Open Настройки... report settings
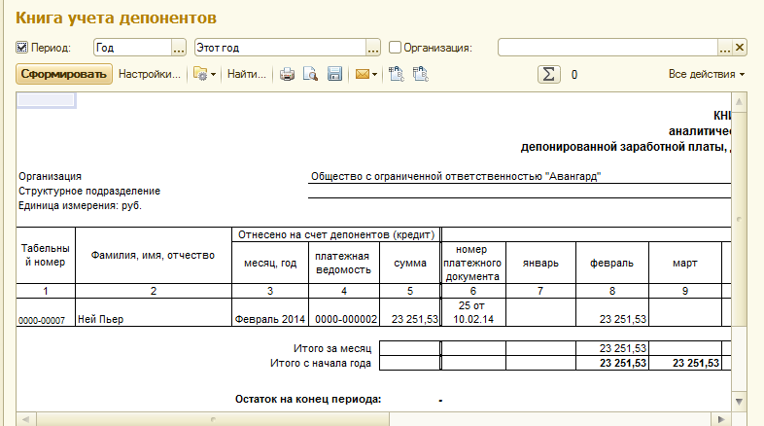 pyautogui.click(x=150, y=74)
